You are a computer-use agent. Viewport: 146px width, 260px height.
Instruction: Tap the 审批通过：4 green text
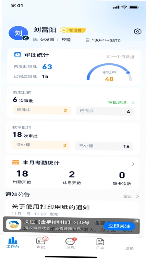pyautogui.click(x=121, y=102)
